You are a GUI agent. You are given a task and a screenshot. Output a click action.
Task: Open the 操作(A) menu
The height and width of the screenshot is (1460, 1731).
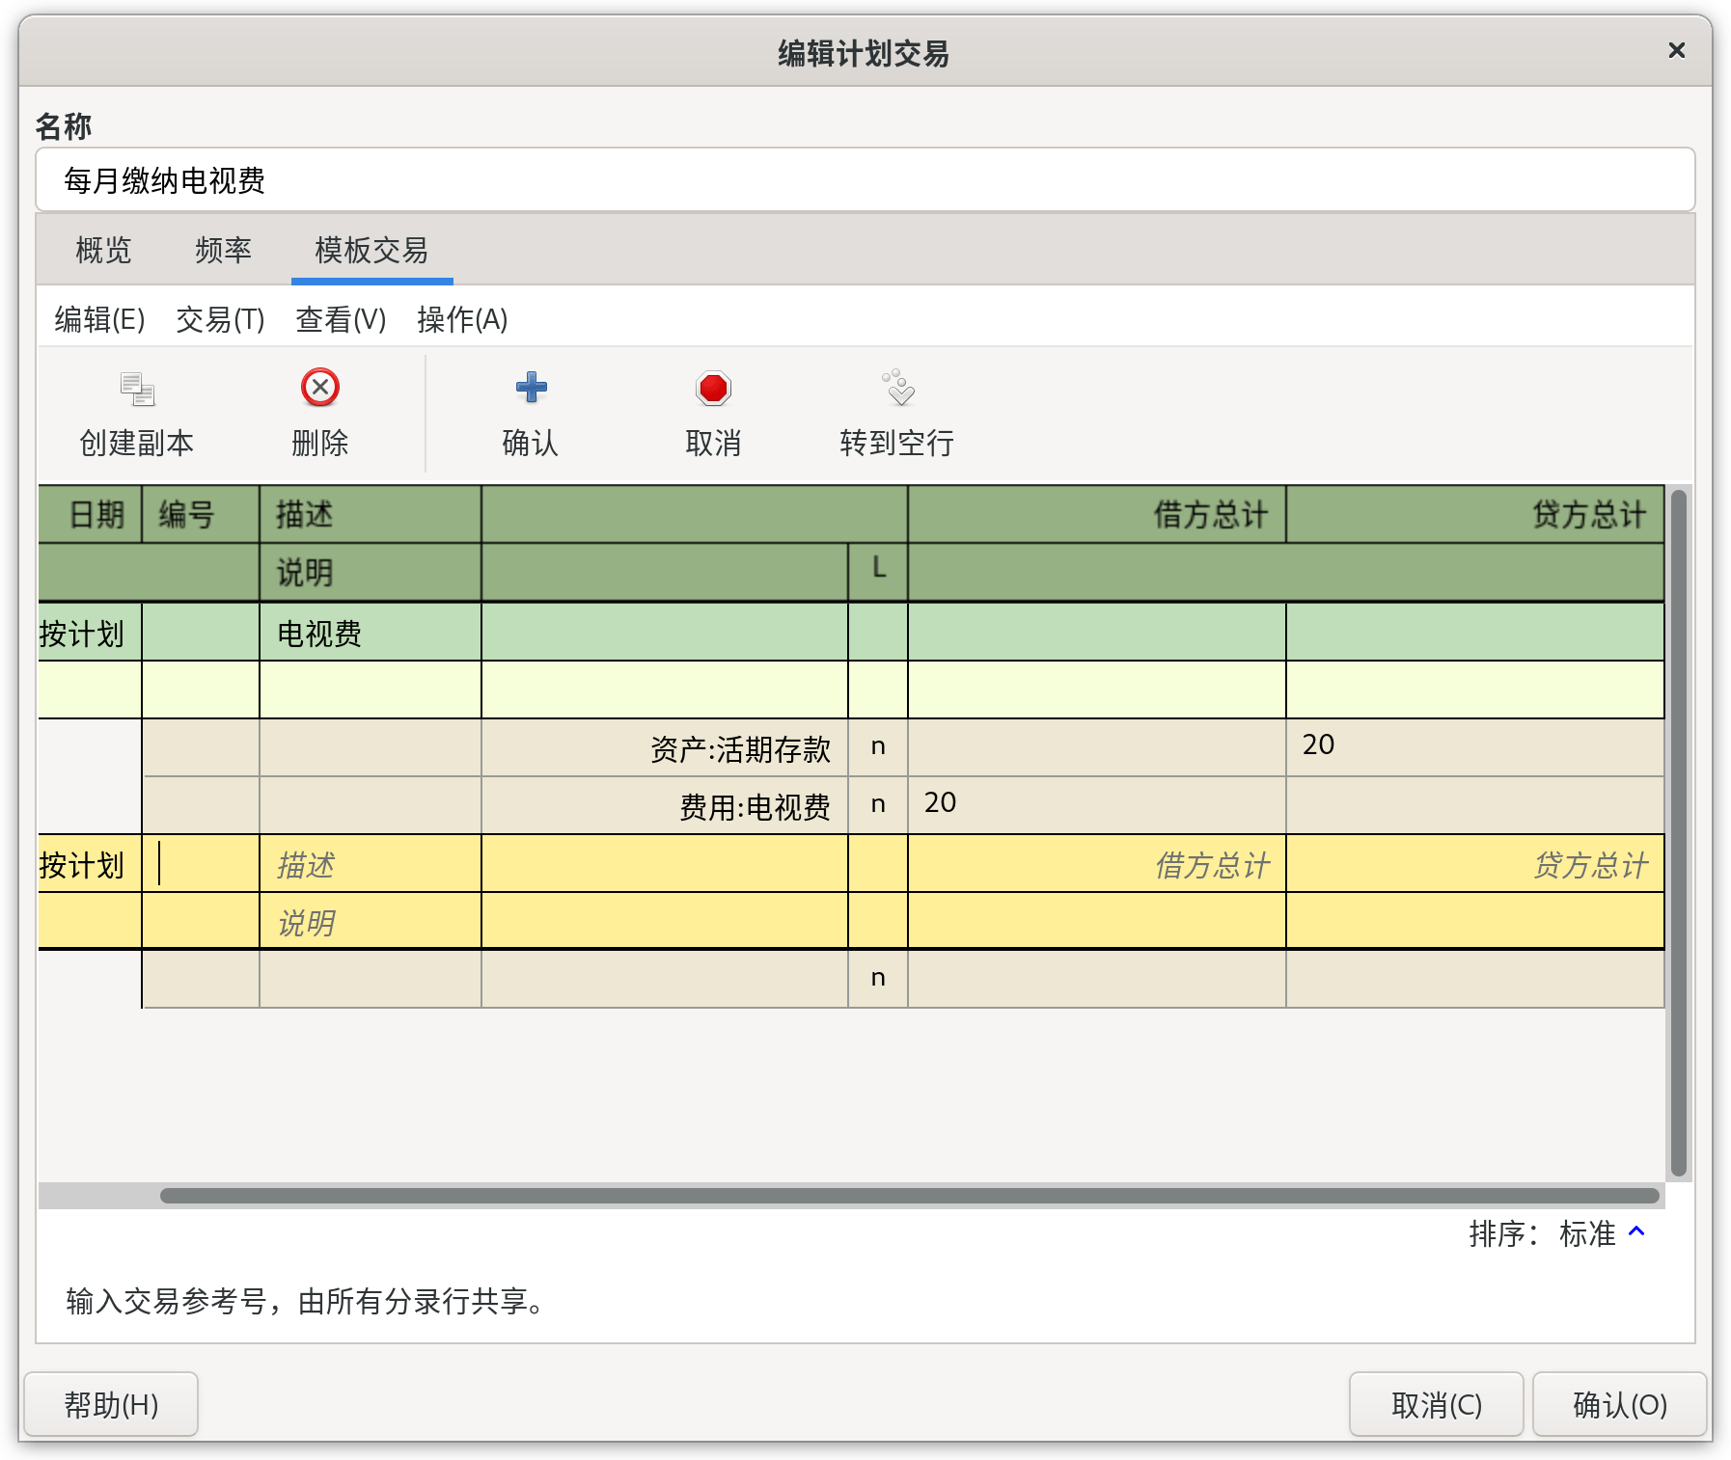[462, 319]
